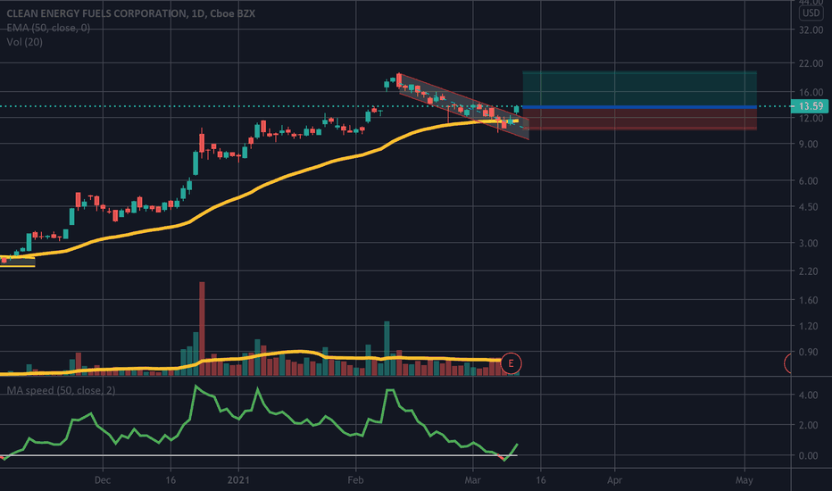Click the 1.60 price scale label

tap(808, 300)
